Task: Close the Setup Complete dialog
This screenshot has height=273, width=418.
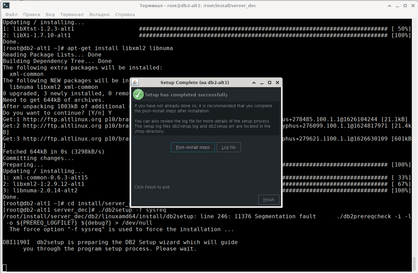Action: (x=277, y=83)
